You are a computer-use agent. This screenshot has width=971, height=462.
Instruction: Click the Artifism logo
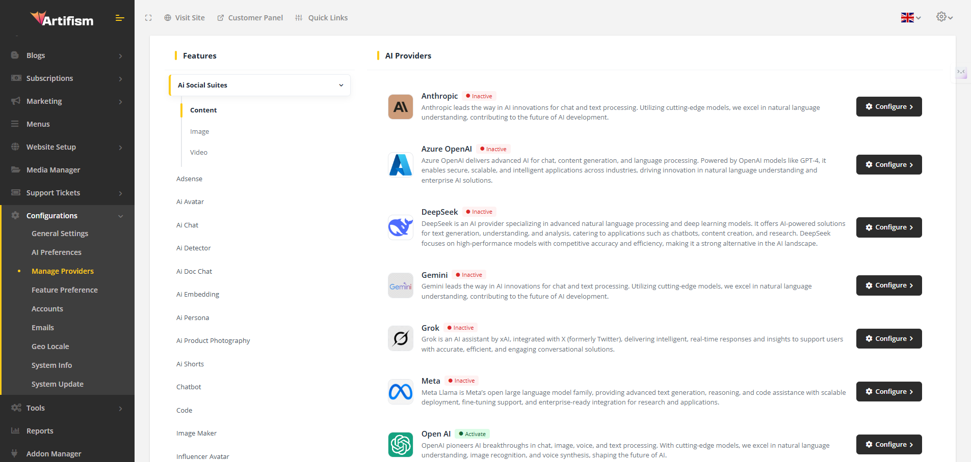[x=62, y=19]
